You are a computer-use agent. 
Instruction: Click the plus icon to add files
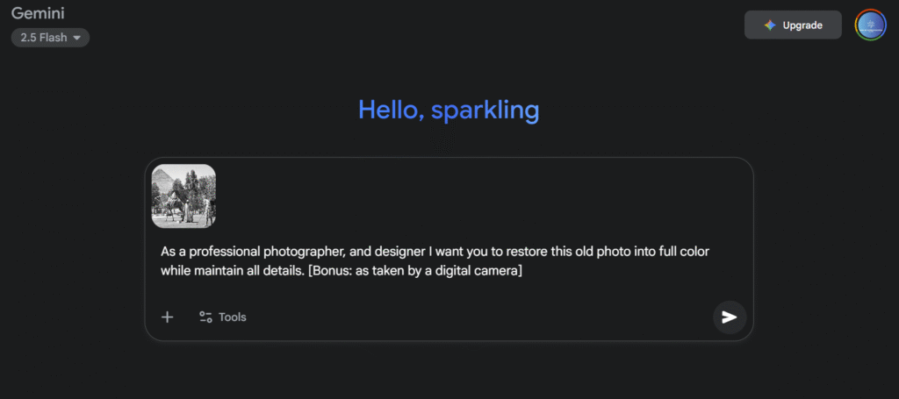pyautogui.click(x=167, y=317)
